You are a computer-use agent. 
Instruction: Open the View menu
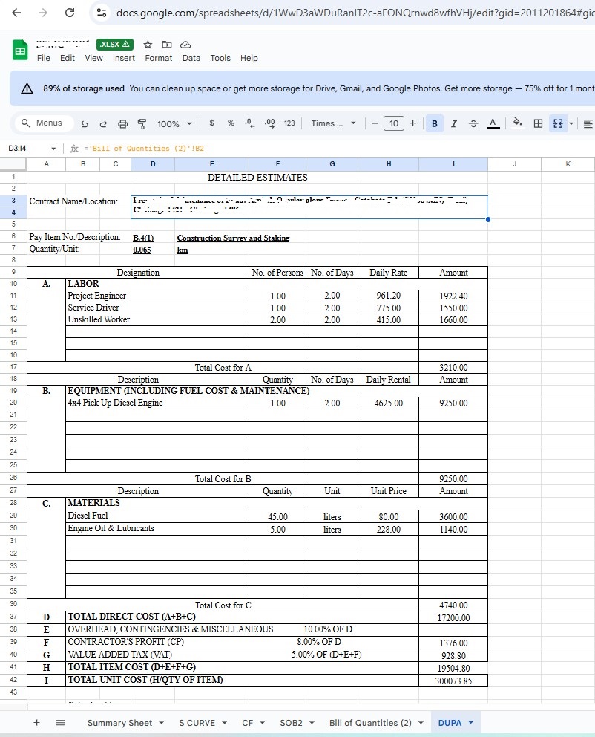pyautogui.click(x=93, y=58)
